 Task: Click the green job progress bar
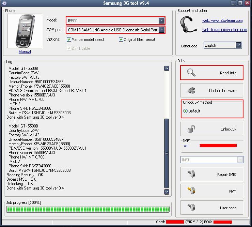[x=88, y=209]
